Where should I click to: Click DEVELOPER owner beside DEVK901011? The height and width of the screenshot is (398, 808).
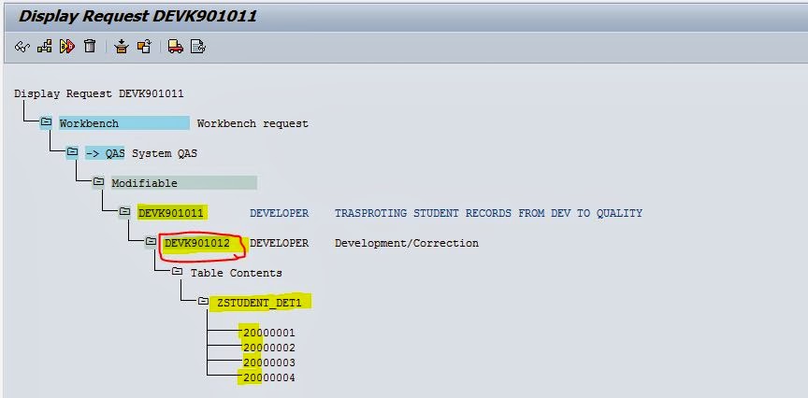pyautogui.click(x=280, y=213)
